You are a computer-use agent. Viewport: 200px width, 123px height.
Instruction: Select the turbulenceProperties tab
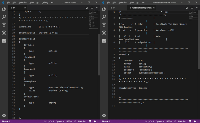(142, 8)
